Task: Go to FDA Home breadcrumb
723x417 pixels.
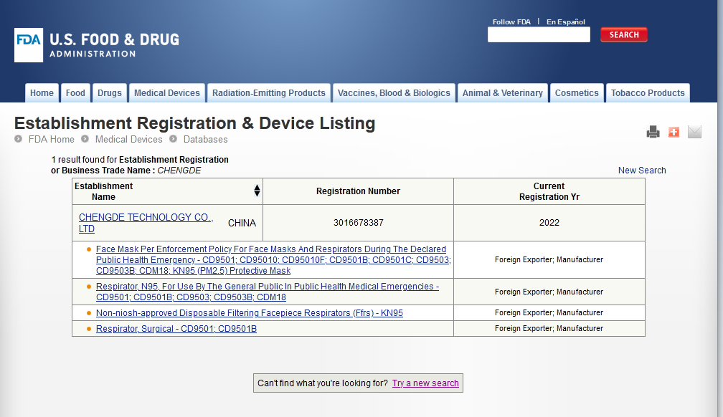Action: 51,139
